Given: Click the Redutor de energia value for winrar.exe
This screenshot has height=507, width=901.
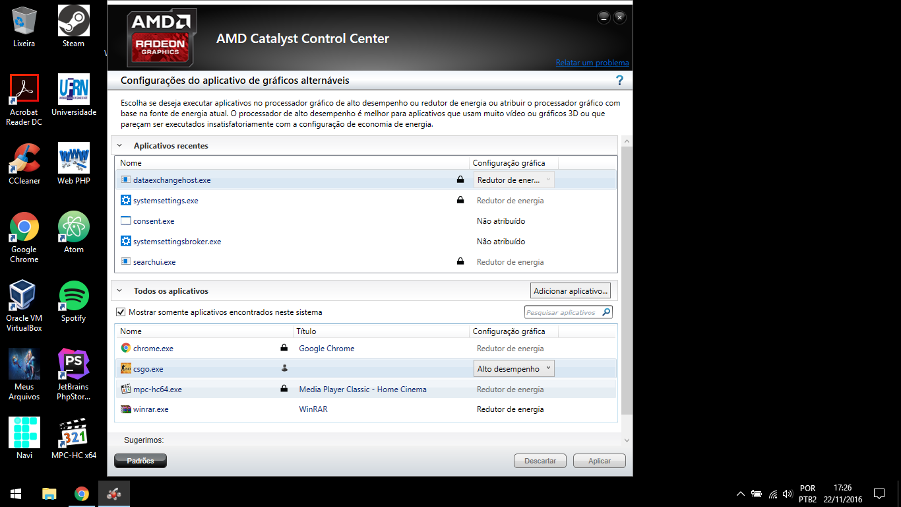Looking at the screenshot, I should (x=510, y=409).
